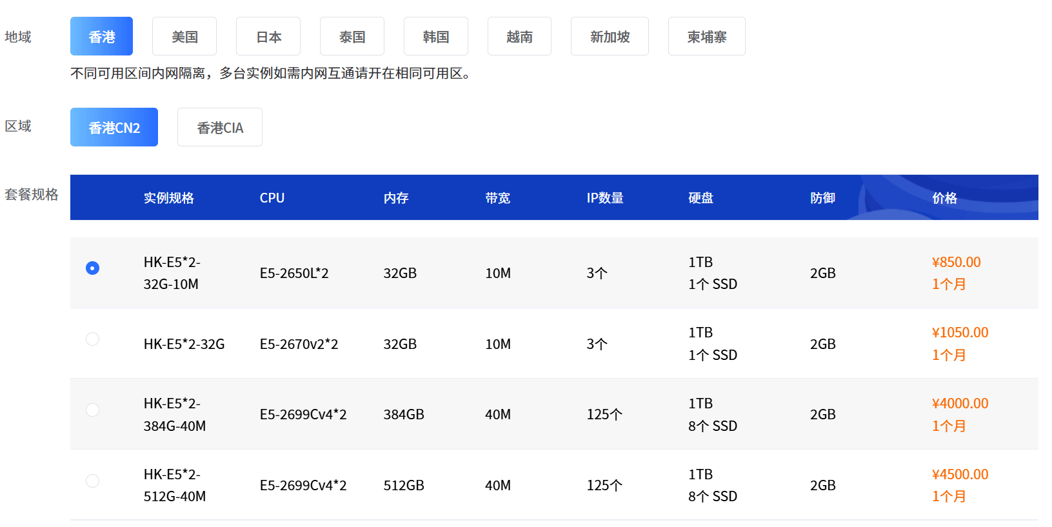This screenshot has width=1052, height=527.
Task: Click the ¥4000.00 price for the 384GB plan
Action: click(960, 404)
